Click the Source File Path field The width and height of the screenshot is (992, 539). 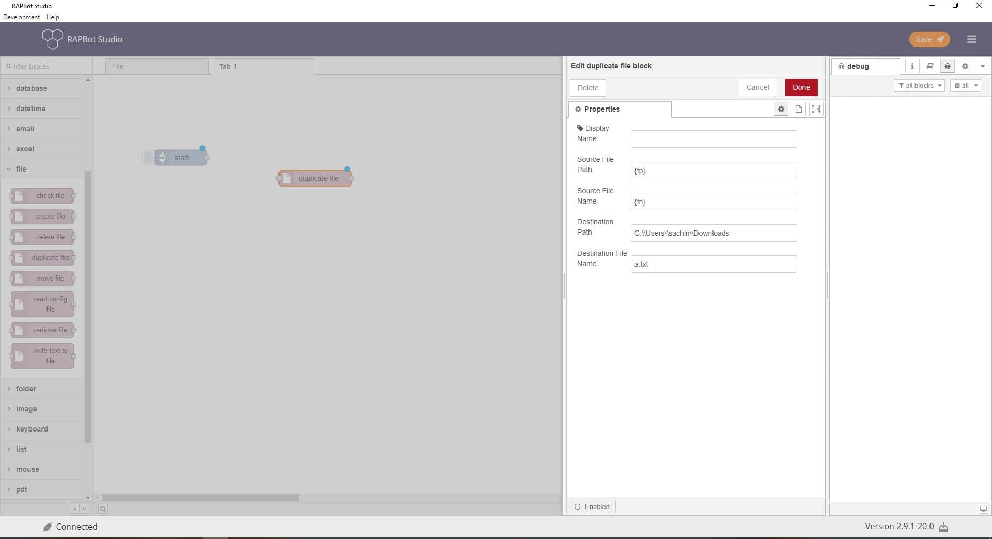coord(714,171)
